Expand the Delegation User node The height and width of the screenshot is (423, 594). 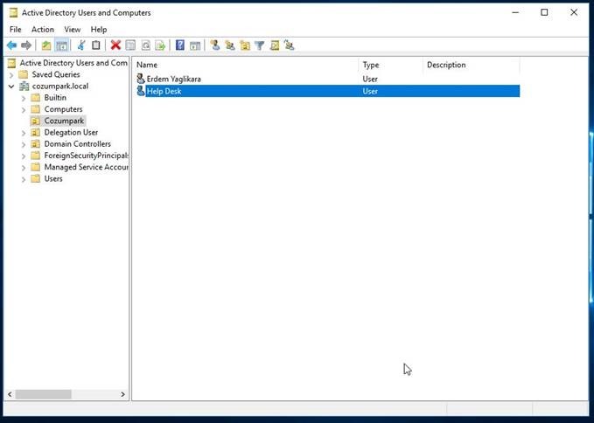[x=24, y=133]
